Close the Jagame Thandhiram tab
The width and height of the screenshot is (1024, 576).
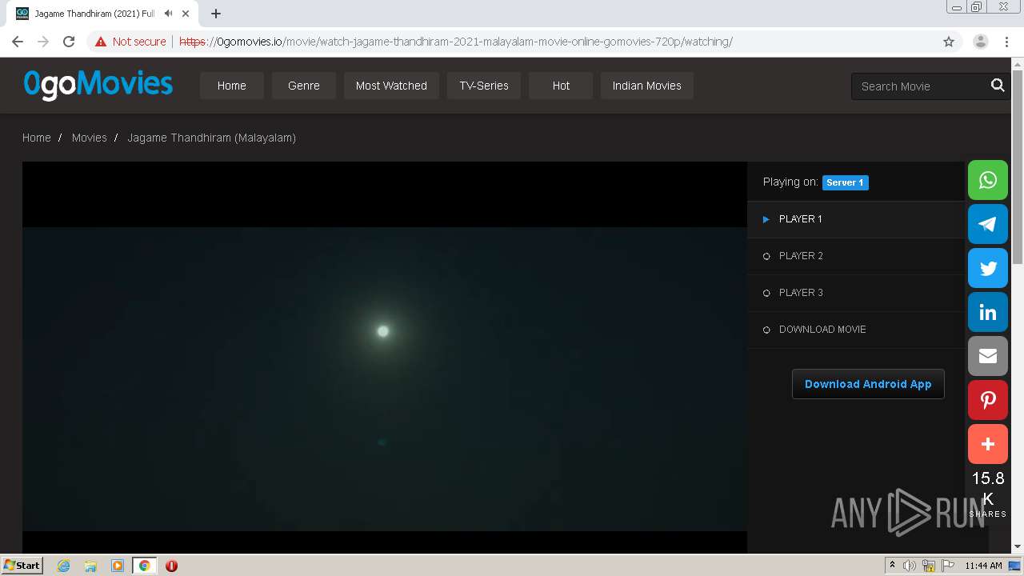[x=186, y=14]
